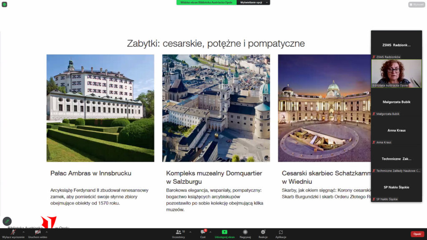
Task: Start video with Uruchom wideo
Action: click(38, 232)
